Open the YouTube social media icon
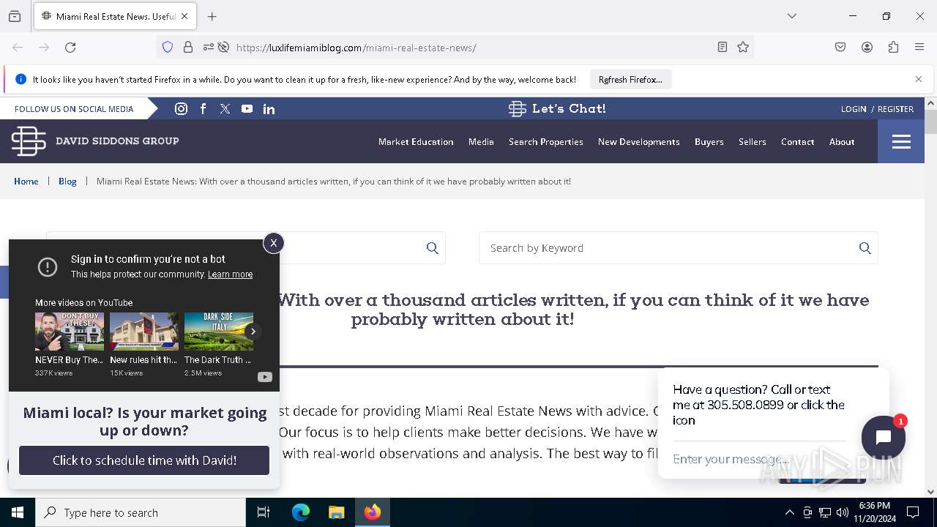The image size is (937, 527). [247, 108]
